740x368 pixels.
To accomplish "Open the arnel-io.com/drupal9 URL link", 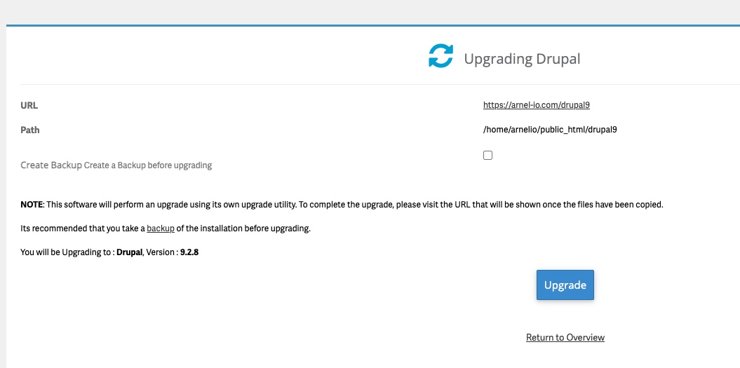I will [536, 105].
